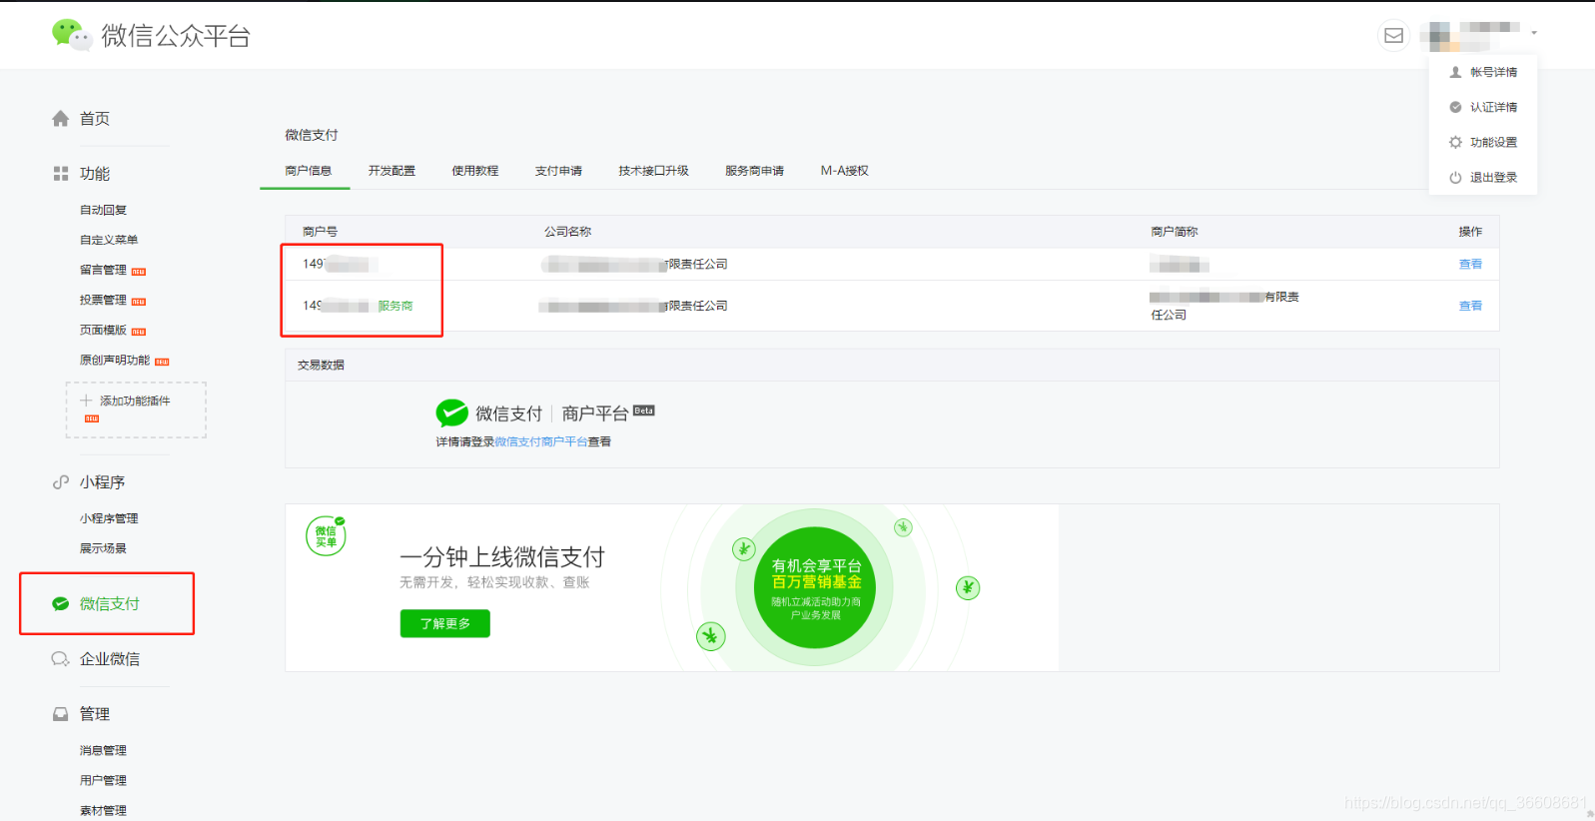
Task: Click the power icon next to 退出登录
Action: pyautogui.click(x=1455, y=177)
